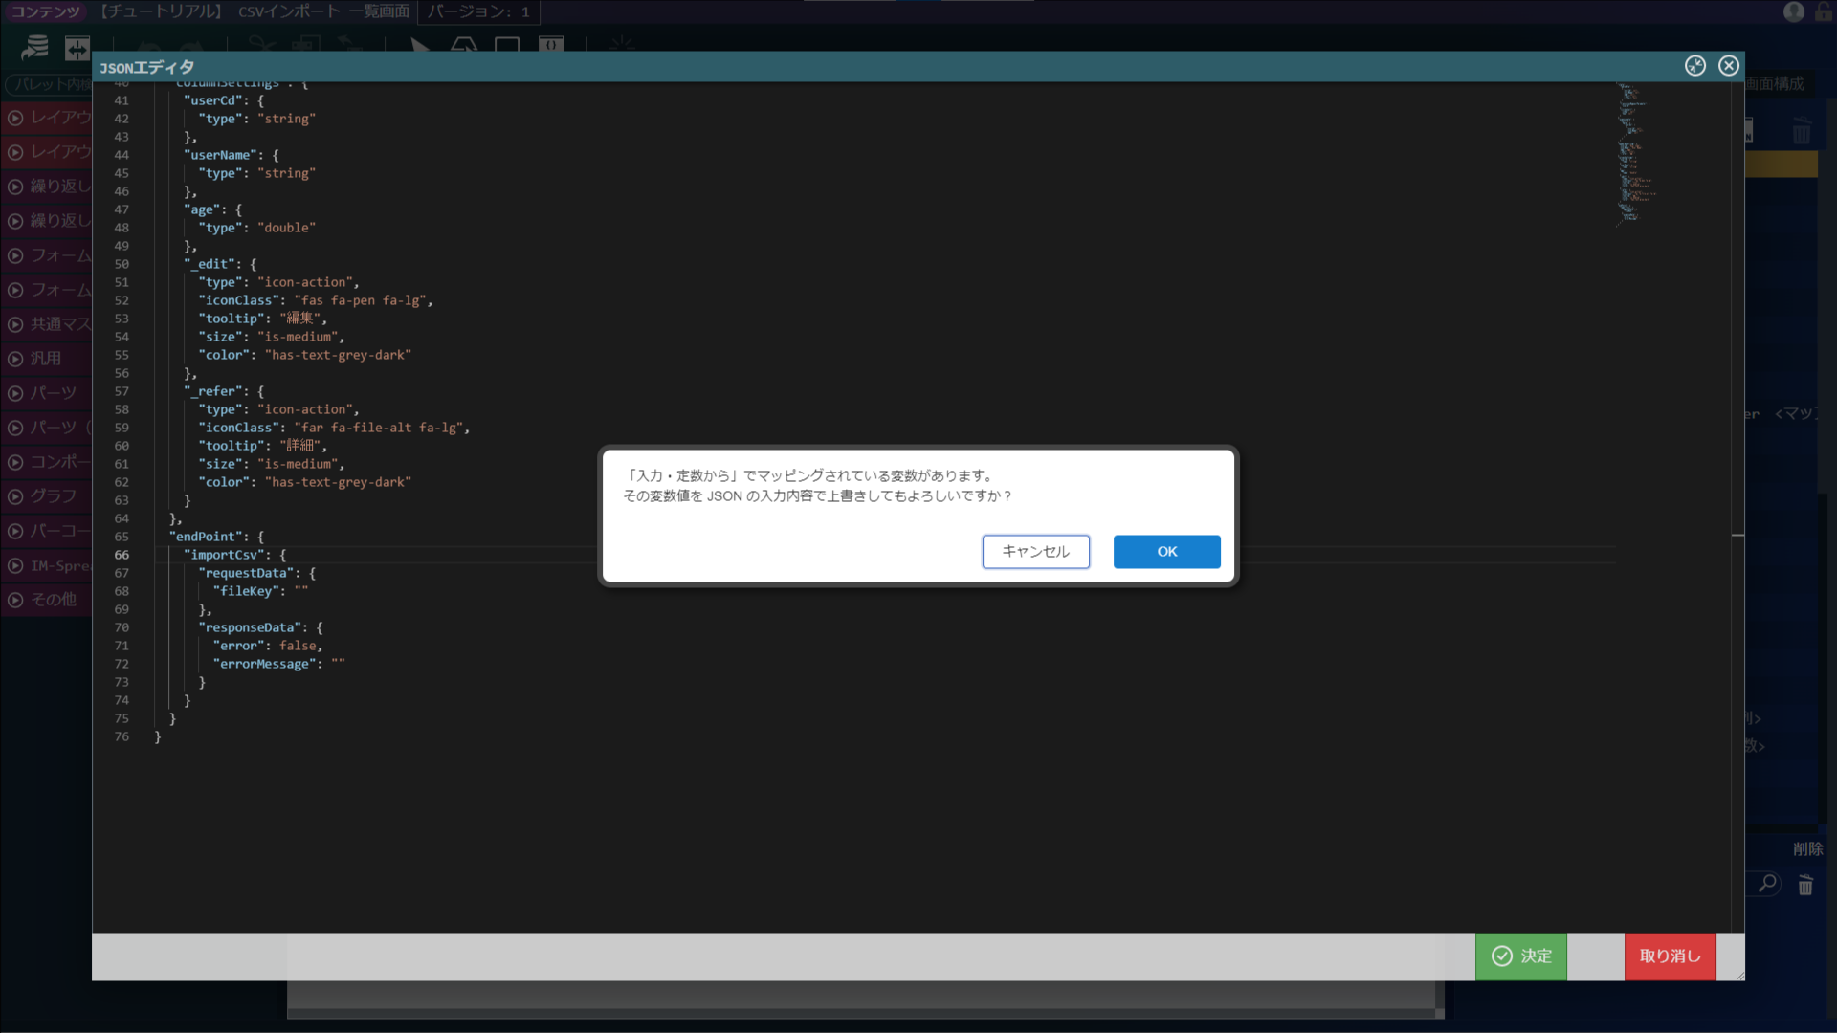Screen dimensions: 1837x1033
Task: Click the "tooltip": "編集" line
Action: coord(262,319)
